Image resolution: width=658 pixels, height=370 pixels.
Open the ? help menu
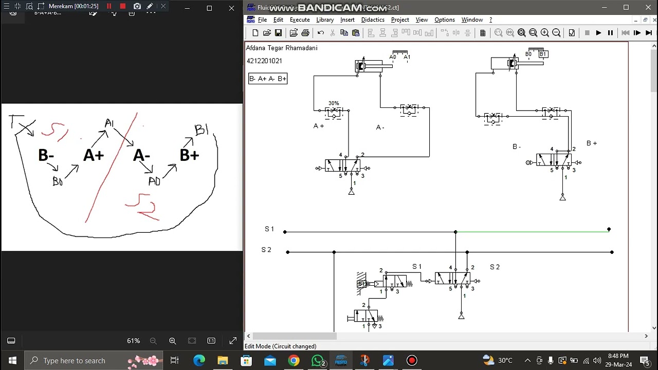[x=490, y=20]
